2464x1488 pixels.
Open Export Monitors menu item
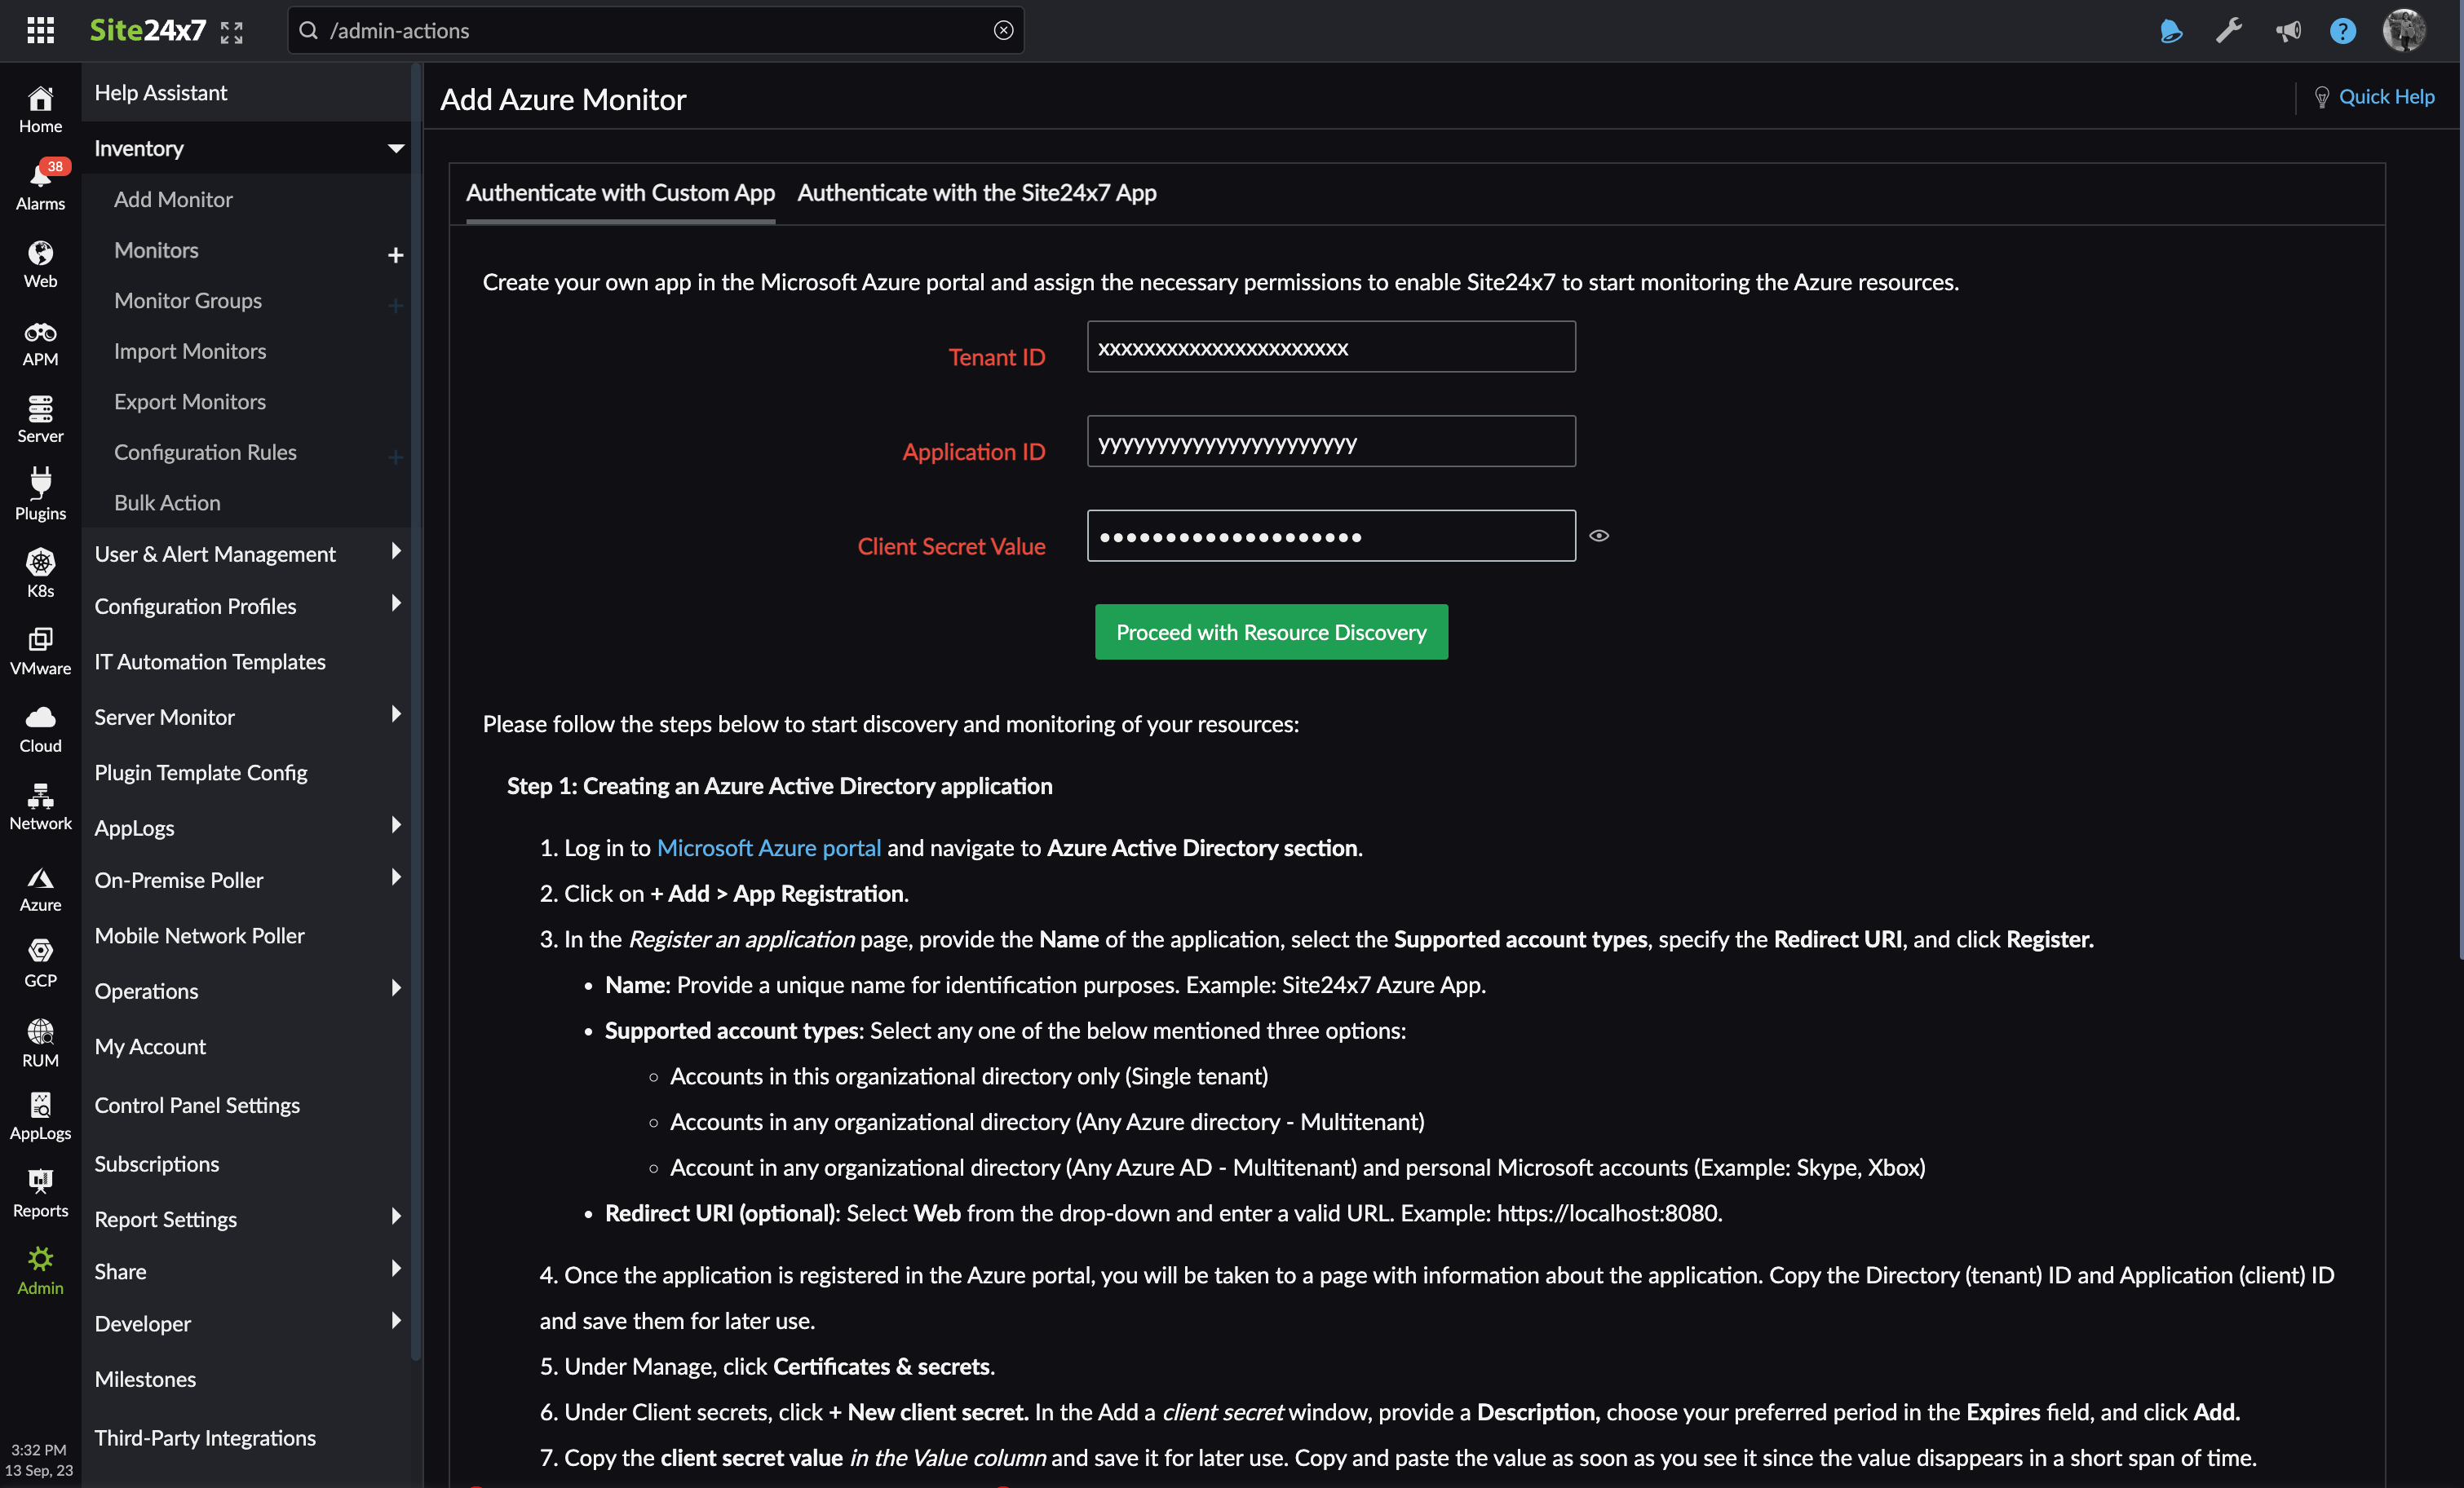click(190, 402)
